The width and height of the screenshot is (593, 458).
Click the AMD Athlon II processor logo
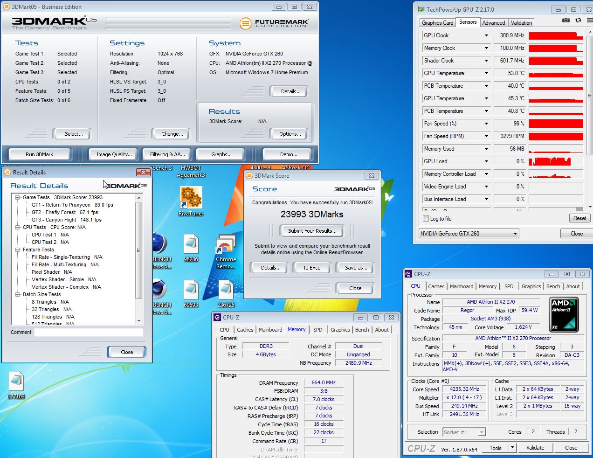[x=564, y=314]
